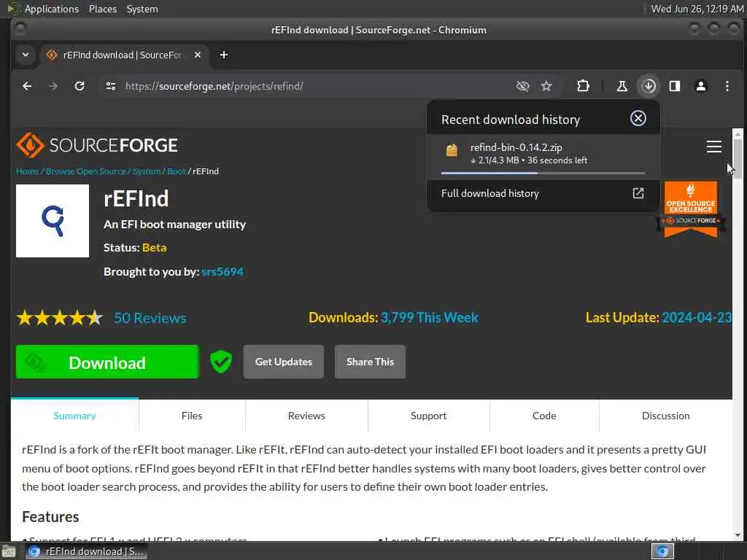Open the side panel icon
The image size is (747, 560).
[675, 86]
